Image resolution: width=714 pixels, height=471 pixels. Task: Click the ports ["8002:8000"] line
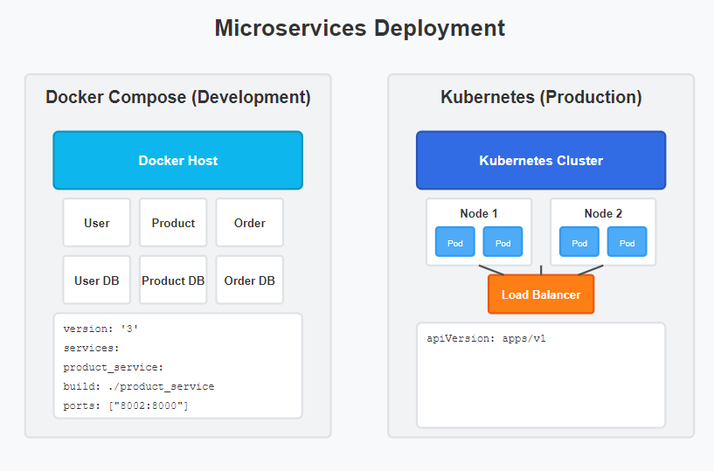point(126,405)
